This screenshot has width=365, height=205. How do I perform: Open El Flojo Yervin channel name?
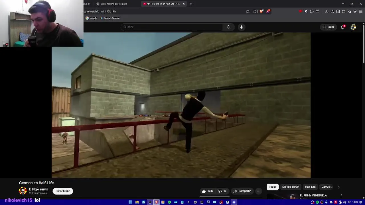coord(38,189)
